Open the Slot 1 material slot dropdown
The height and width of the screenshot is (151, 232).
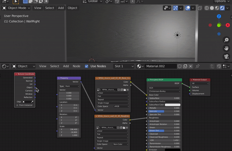coord(124,66)
